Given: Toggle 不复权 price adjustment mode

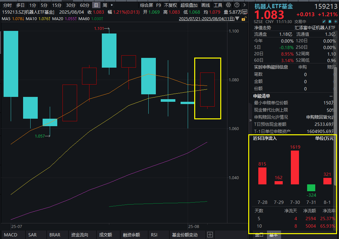Looking at the screenshot, I should 171,5.
